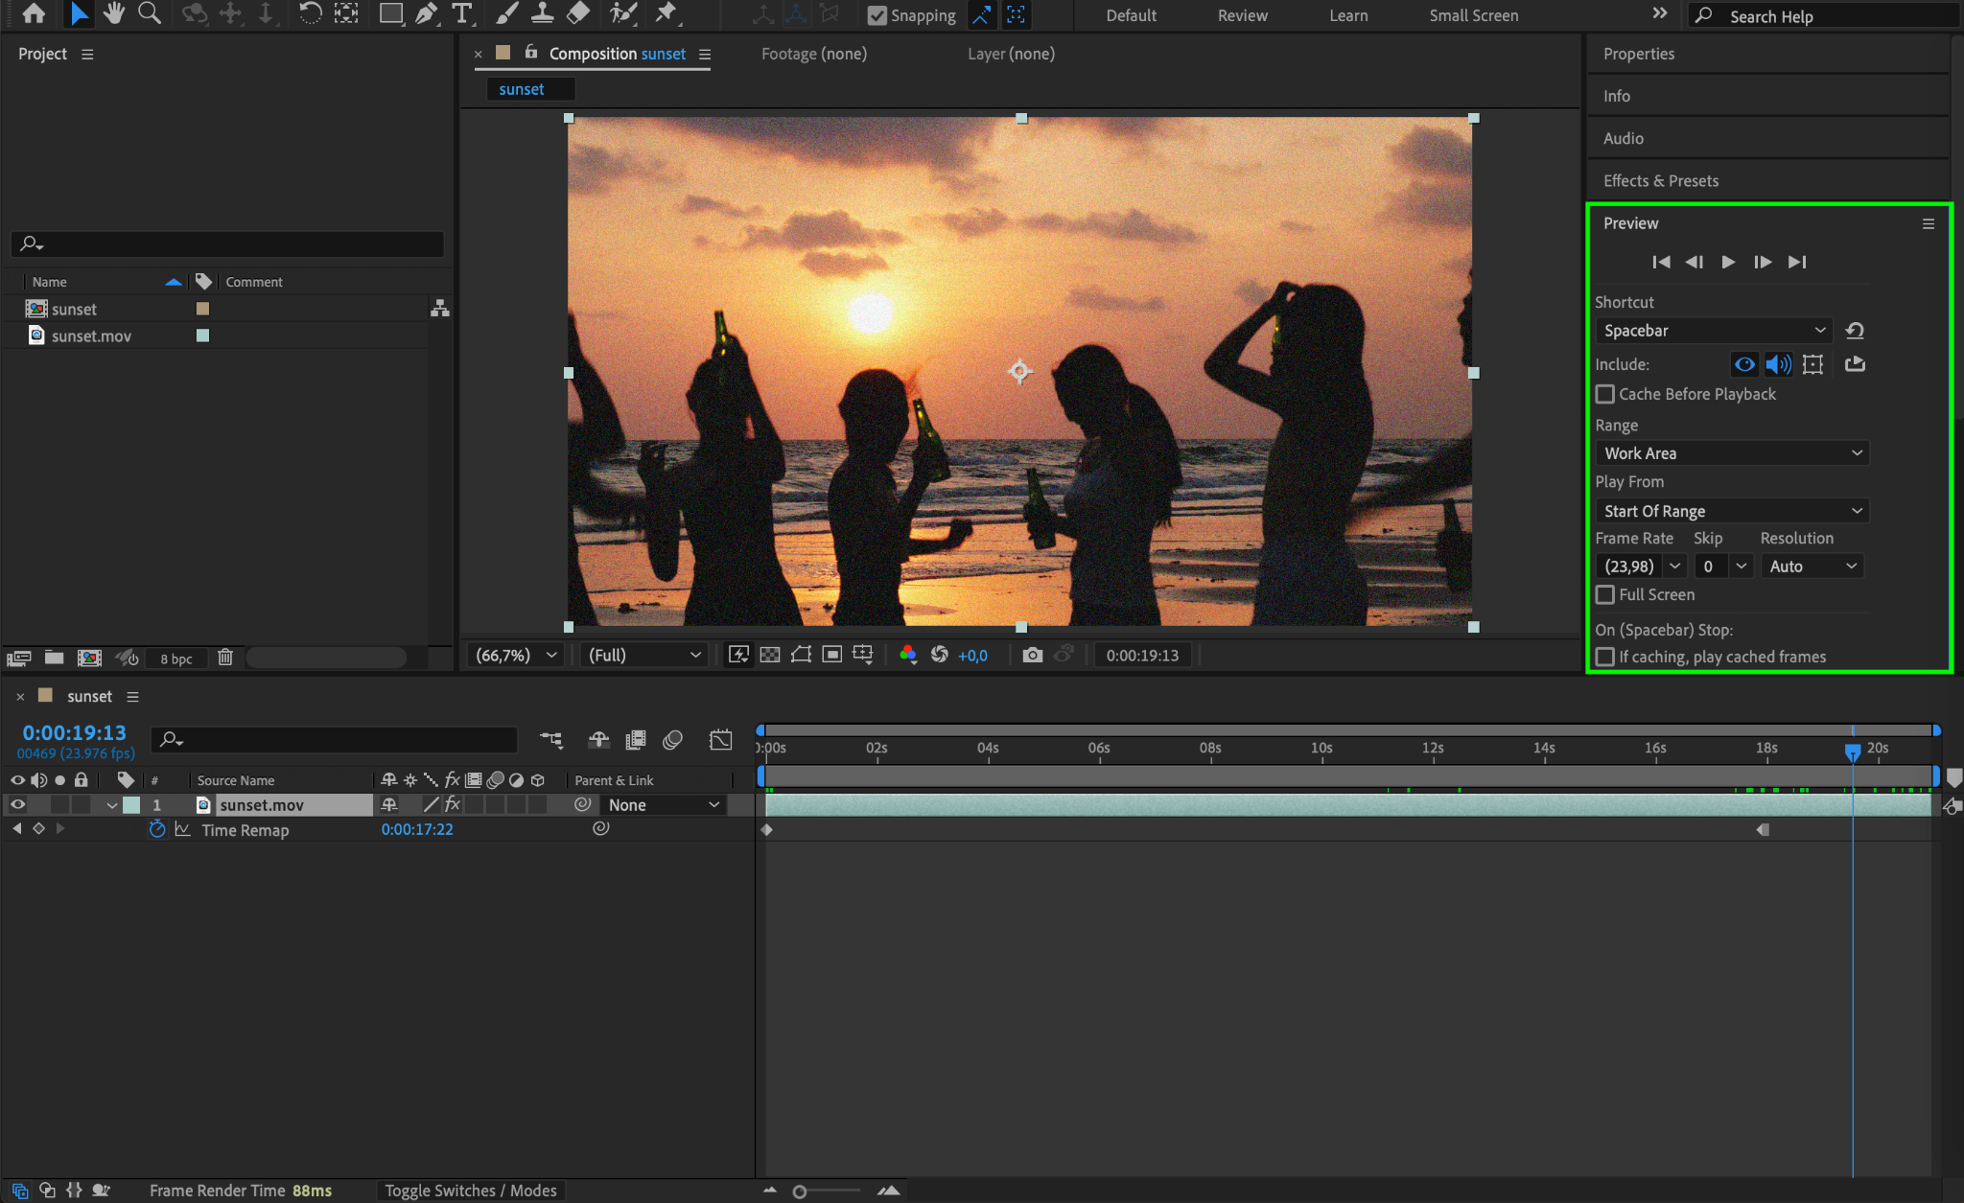Open the magnification (66,7%) dropdown

pos(517,655)
